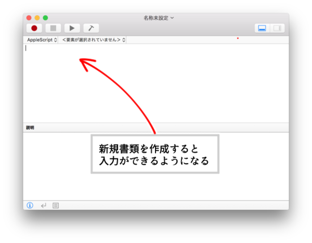Show the description info icon pane
The image size is (312, 243).
click(x=30, y=205)
